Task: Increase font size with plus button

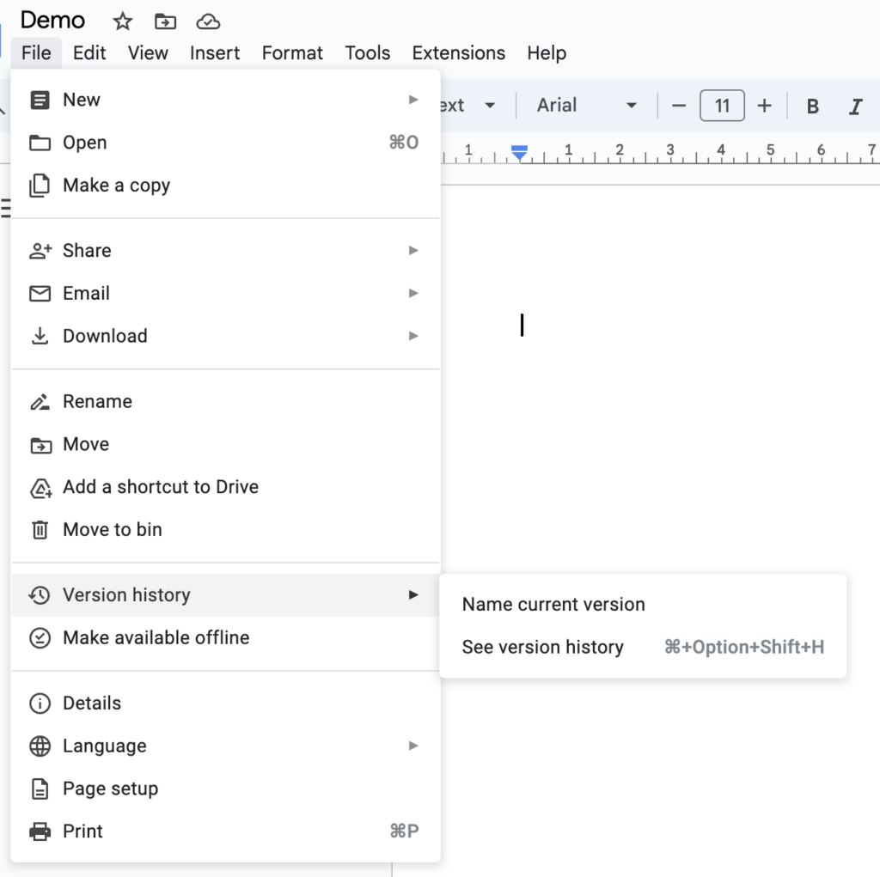Action: point(764,106)
